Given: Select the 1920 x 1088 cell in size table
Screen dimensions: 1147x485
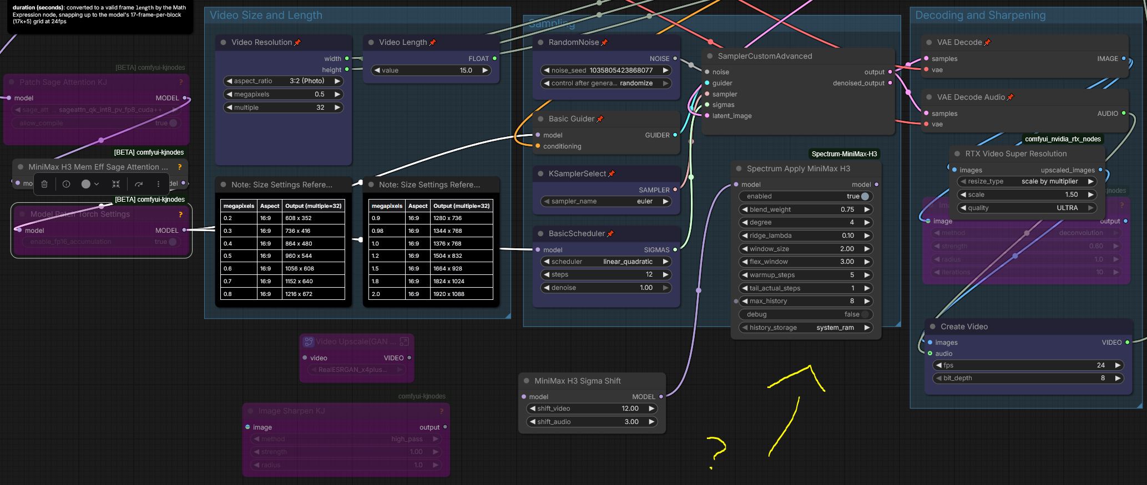Looking at the screenshot, I should click(462, 294).
